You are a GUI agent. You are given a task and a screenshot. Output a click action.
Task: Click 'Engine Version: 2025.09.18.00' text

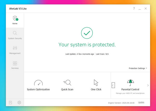121,103
